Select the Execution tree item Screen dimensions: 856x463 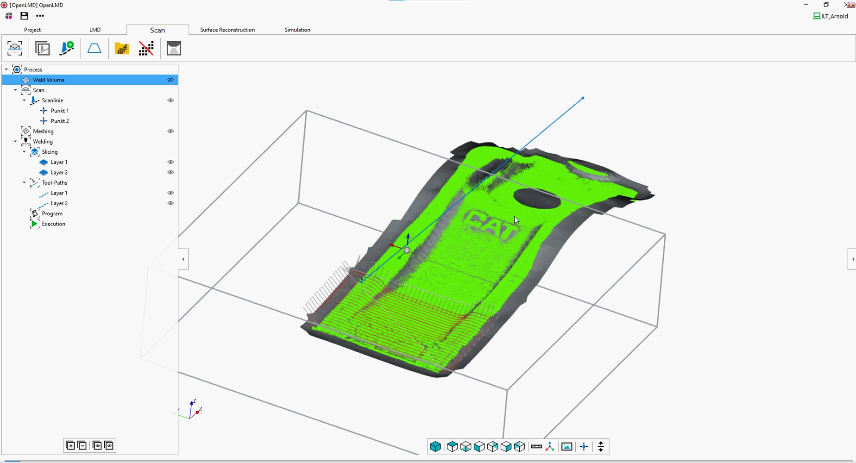click(53, 224)
